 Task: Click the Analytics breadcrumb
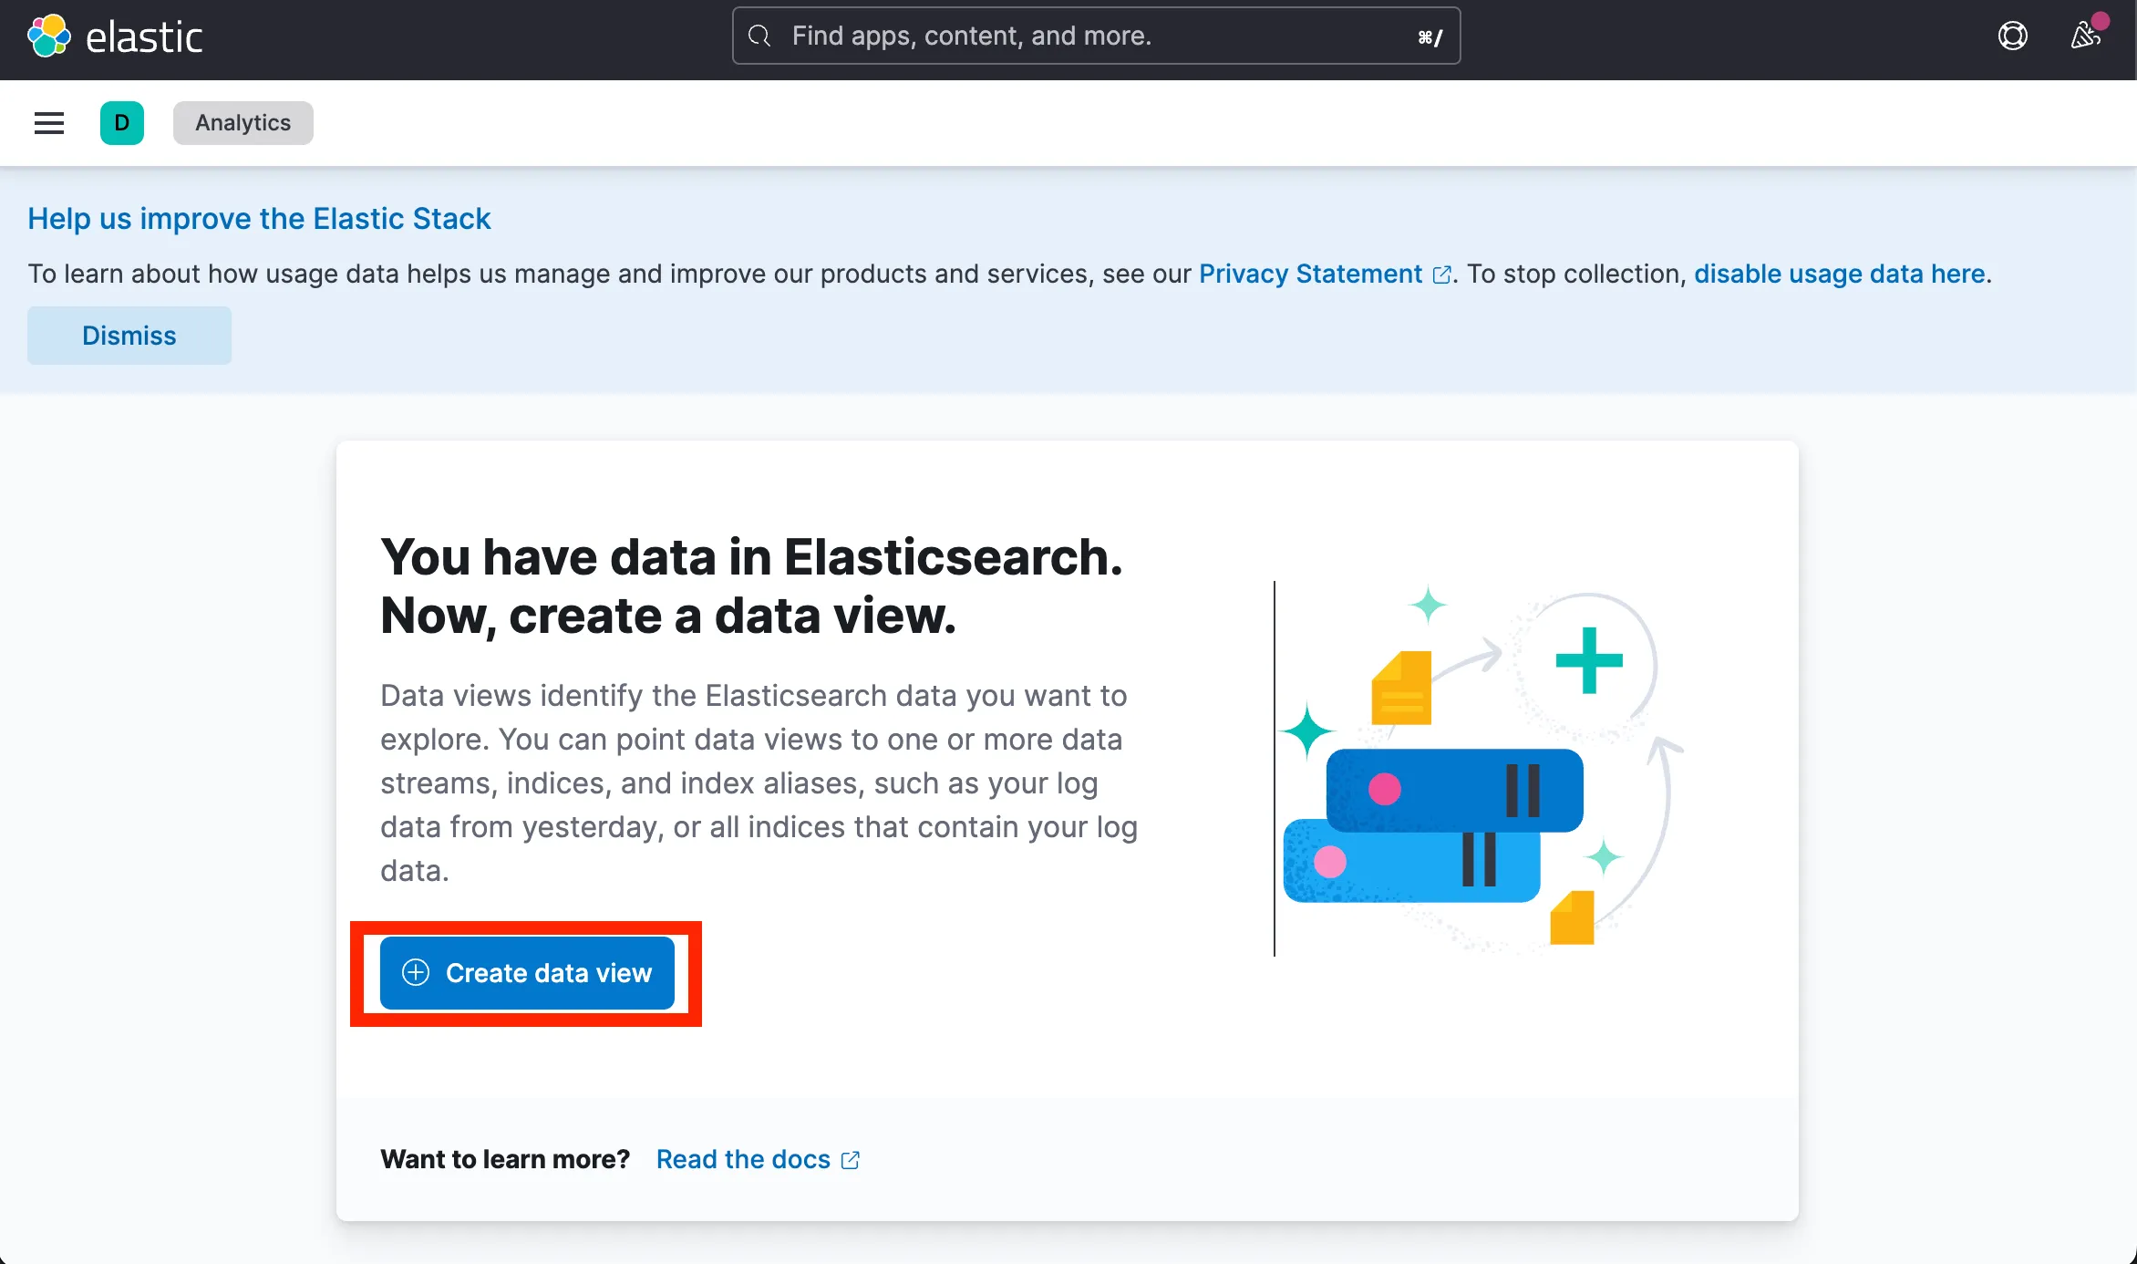[243, 123]
